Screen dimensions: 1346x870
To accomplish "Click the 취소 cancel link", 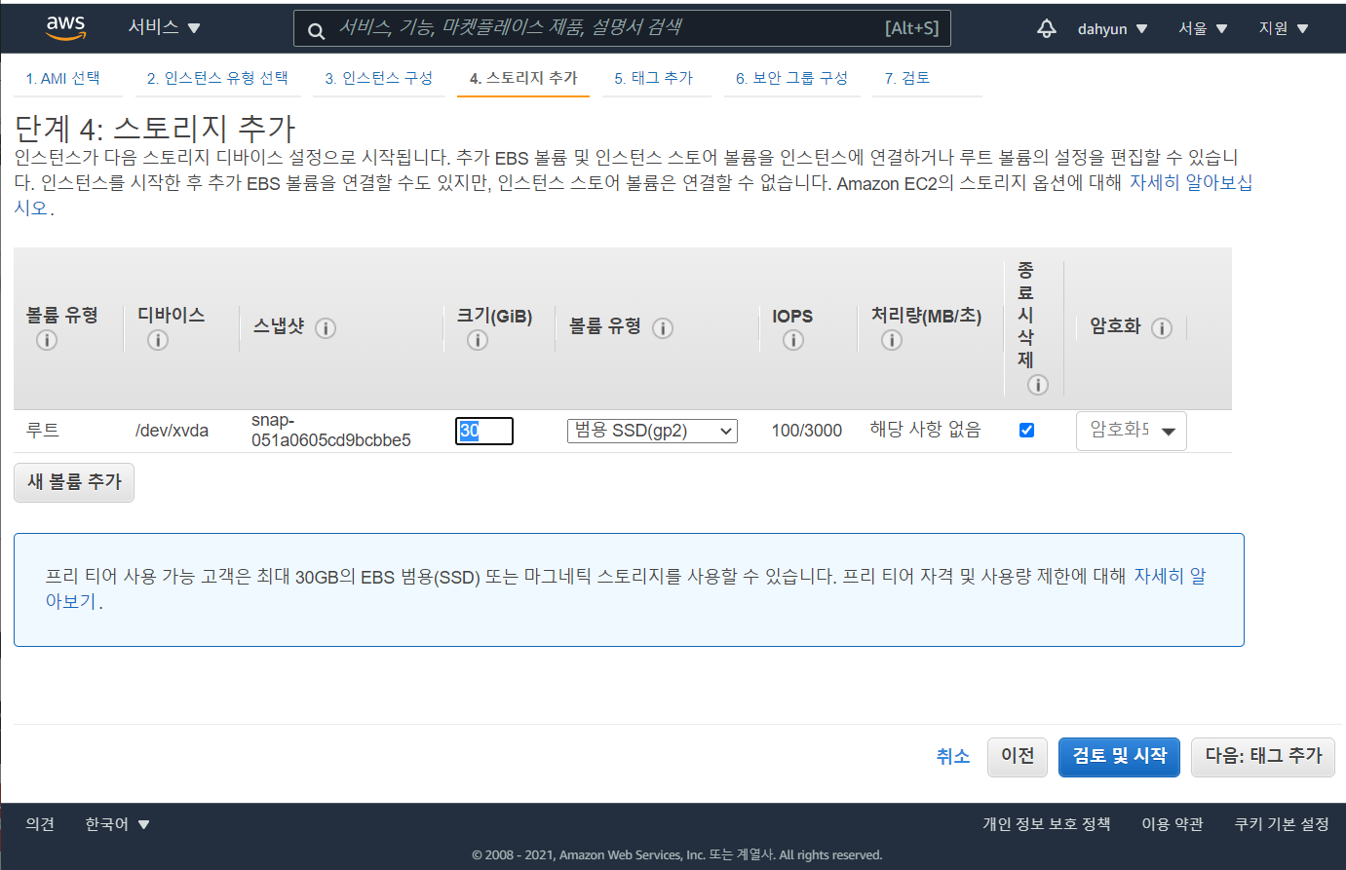I will pyautogui.click(x=952, y=757).
